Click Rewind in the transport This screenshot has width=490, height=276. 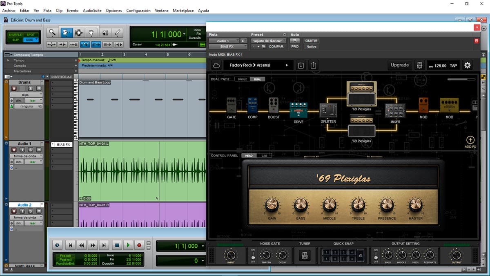click(x=81, y=245)
